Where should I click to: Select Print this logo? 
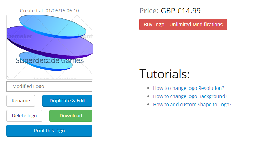click(49, 131)
